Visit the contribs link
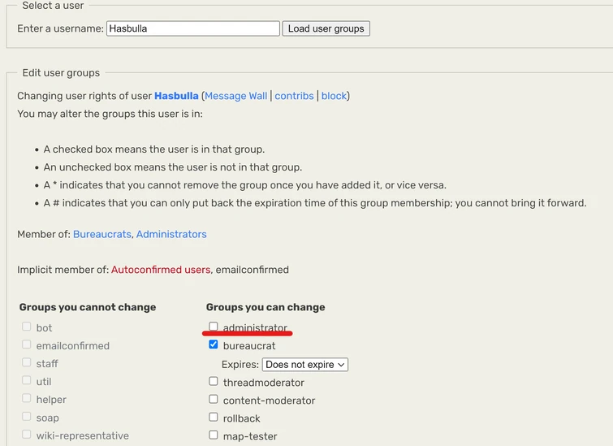 (294, 96)
